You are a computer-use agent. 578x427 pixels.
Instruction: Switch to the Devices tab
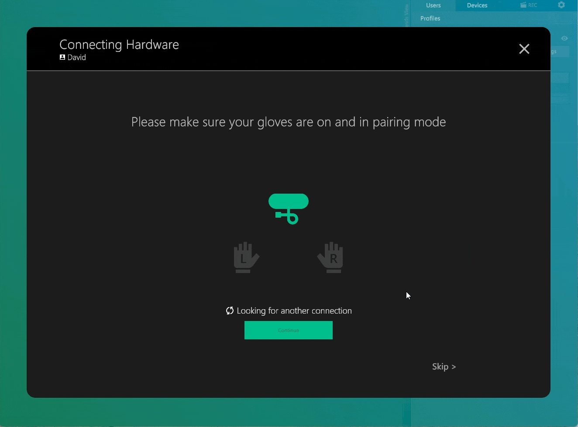click(477, 5)
